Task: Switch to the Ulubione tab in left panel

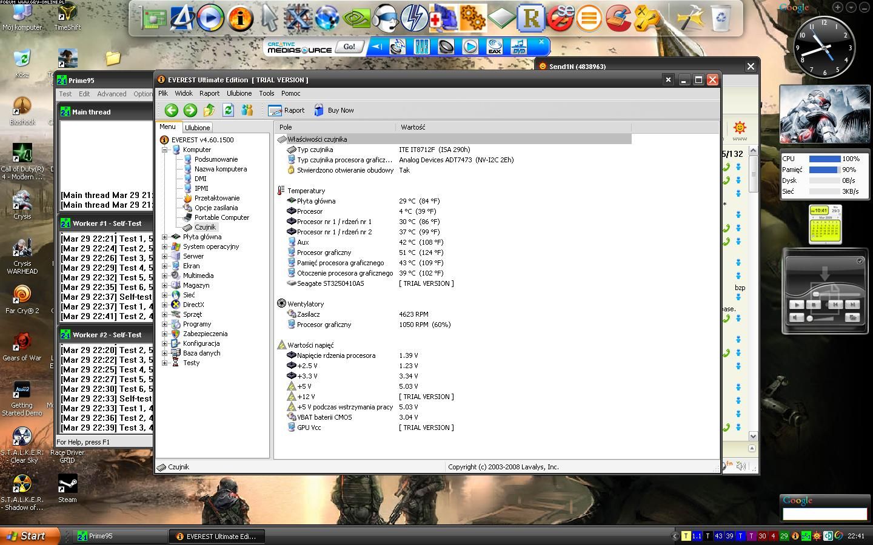Action: (x=198, y=128)
